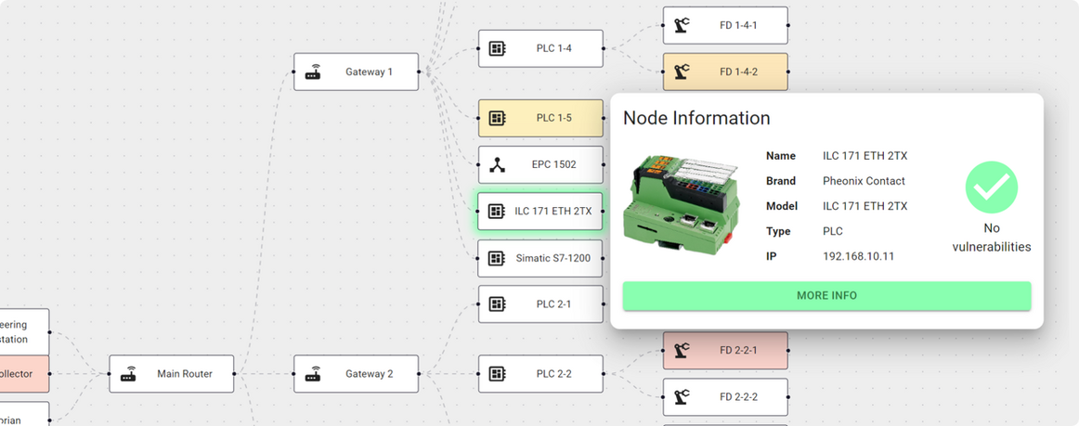
Task: Select the Gateway 2 node
Action: (x=357, y=374)
